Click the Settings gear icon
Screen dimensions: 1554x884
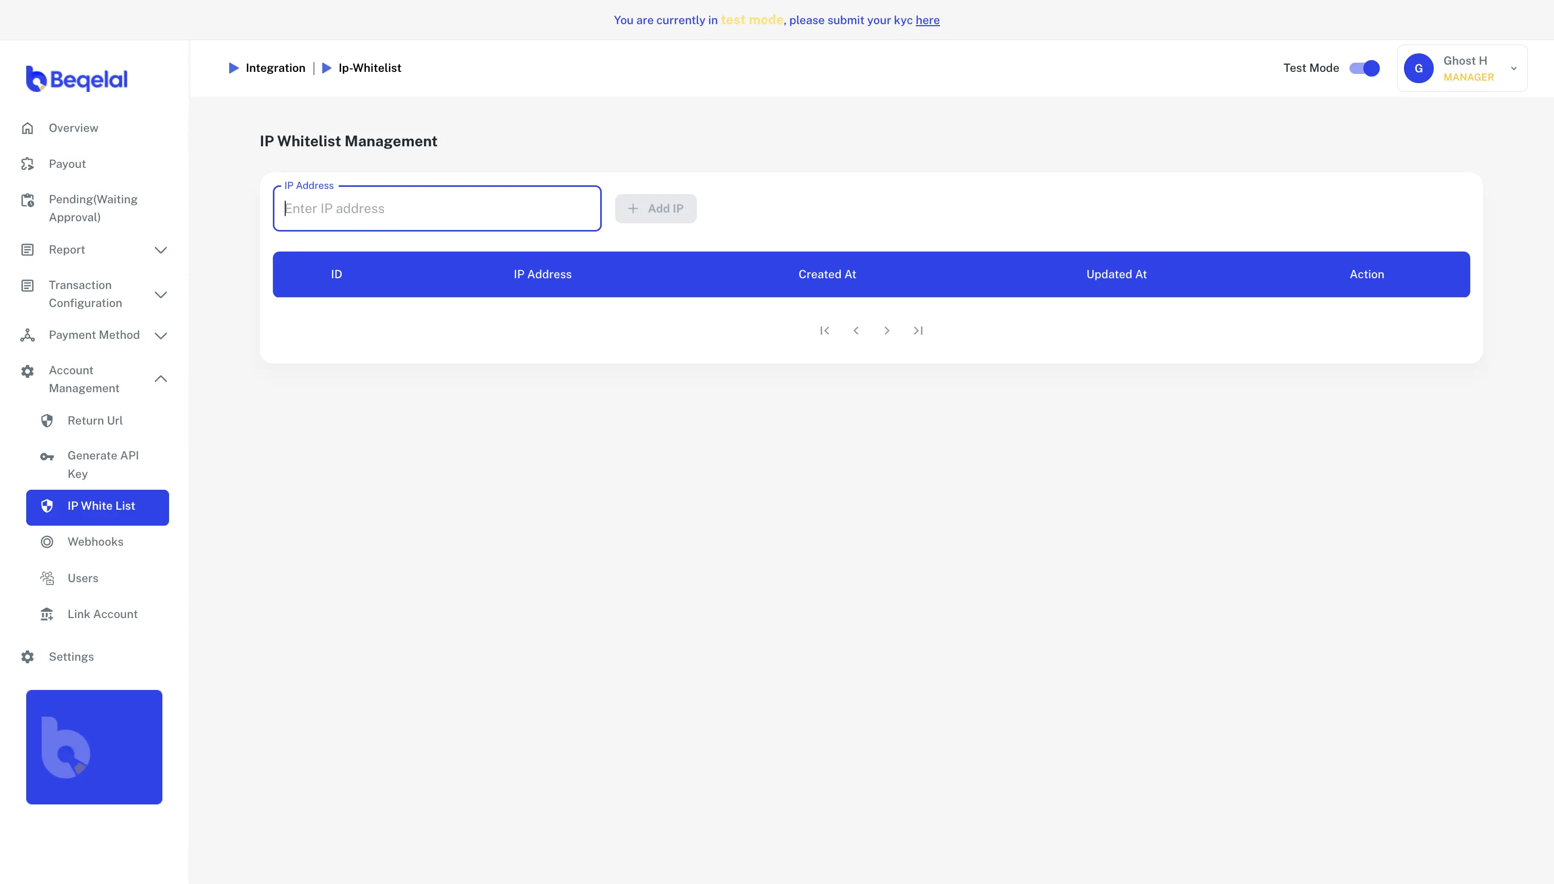pos(27,657)
